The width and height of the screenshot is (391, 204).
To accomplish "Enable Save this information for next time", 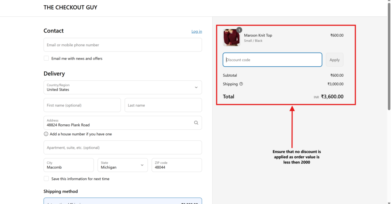I will 46,179.
